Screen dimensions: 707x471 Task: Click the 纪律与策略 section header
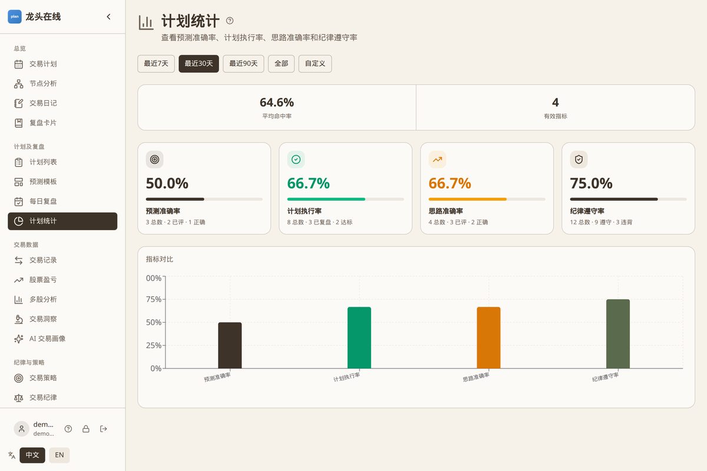point(29,362)
